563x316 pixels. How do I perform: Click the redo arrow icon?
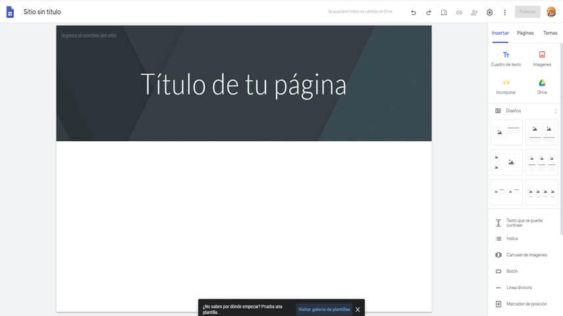click(428, 12)
